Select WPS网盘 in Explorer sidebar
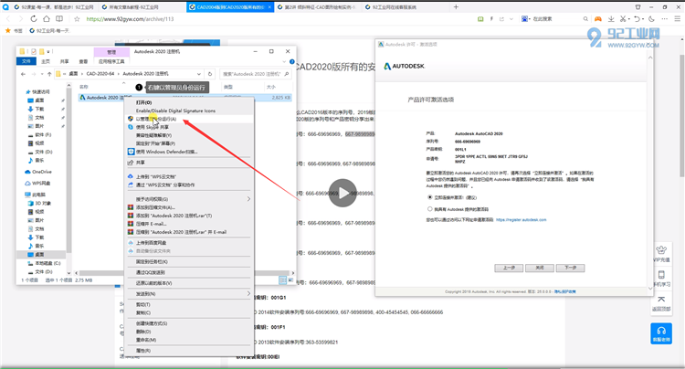This screenshot has height=369, width=685. point(37,183)
